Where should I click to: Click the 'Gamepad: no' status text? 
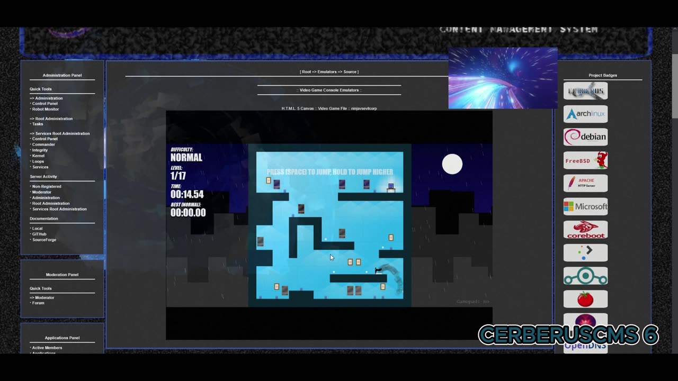(473, 302)
